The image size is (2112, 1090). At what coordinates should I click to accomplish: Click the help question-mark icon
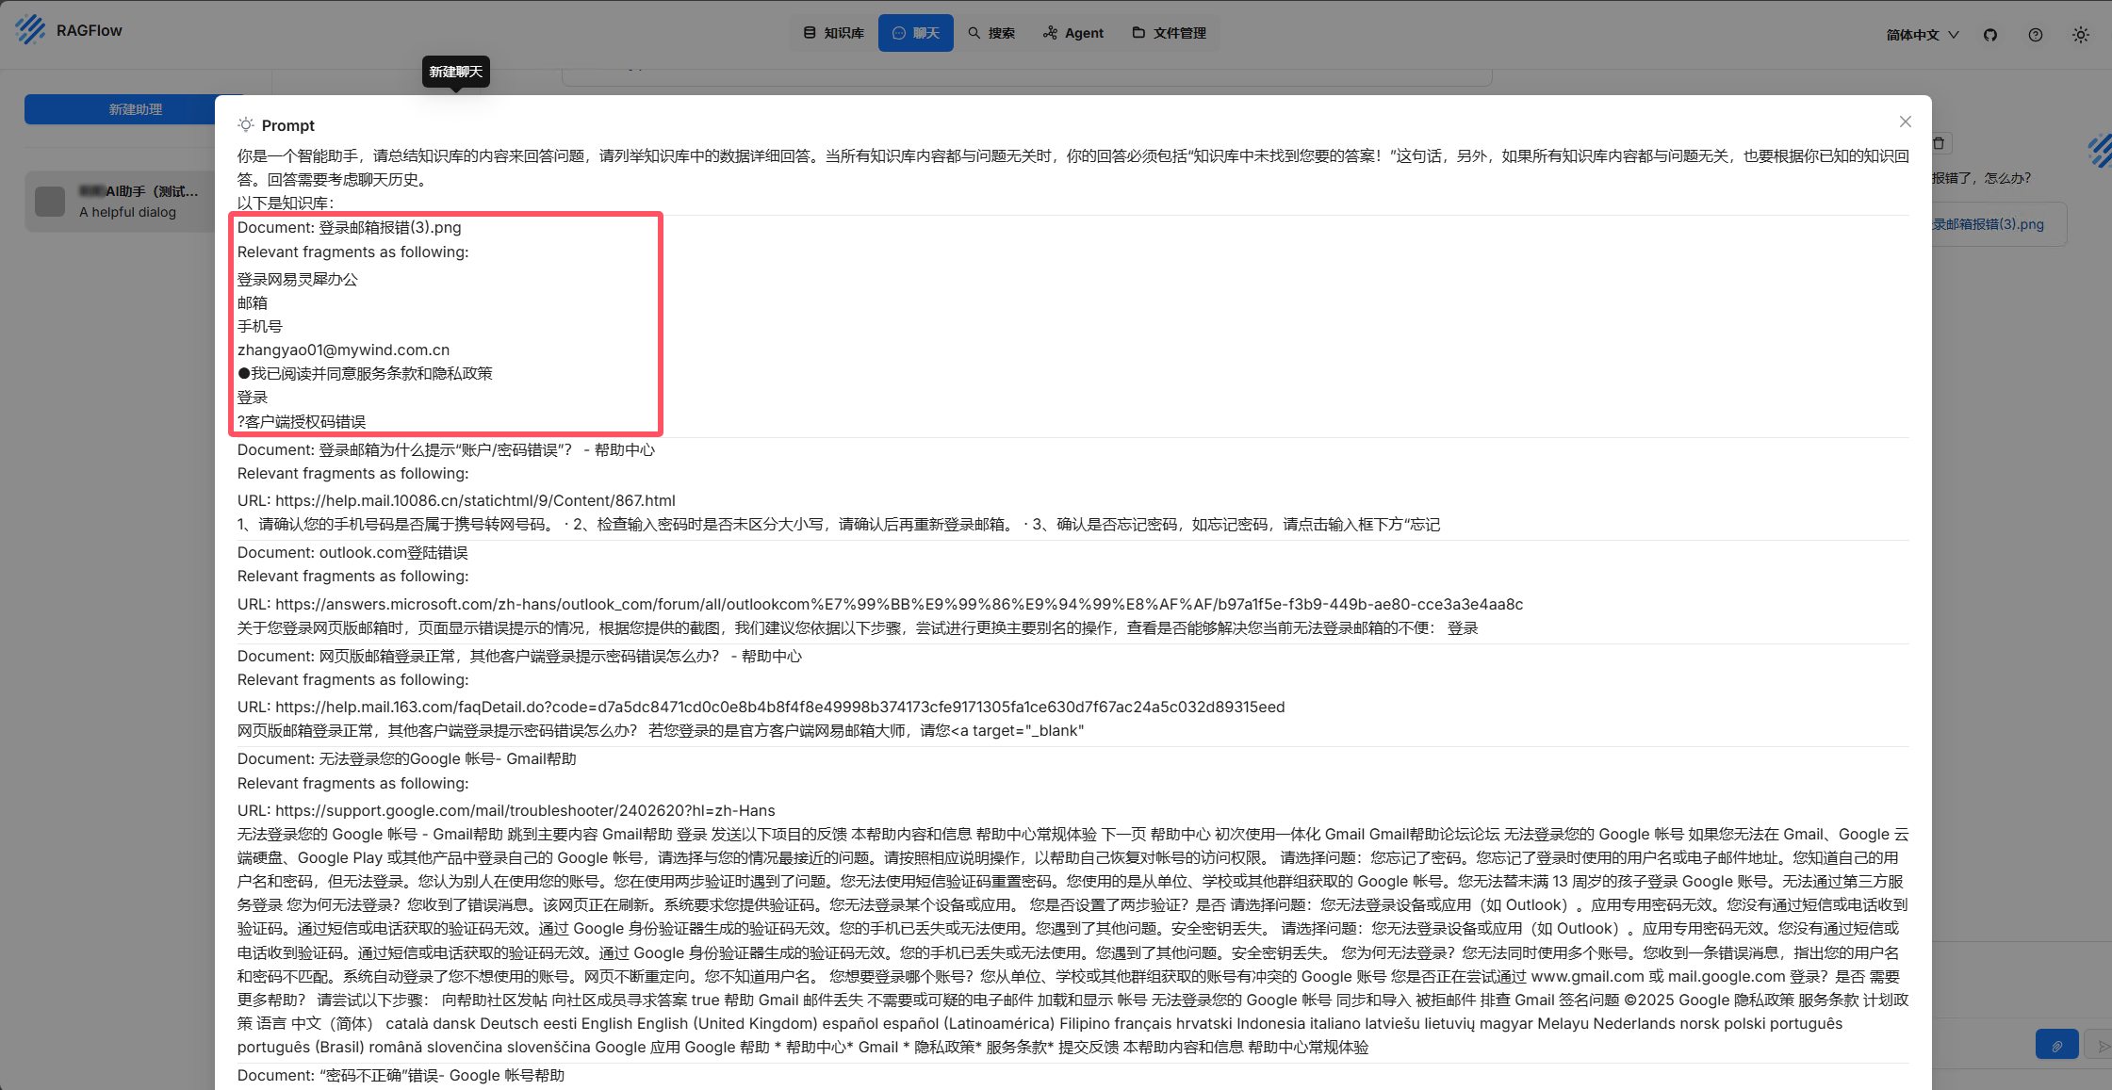2035,34
